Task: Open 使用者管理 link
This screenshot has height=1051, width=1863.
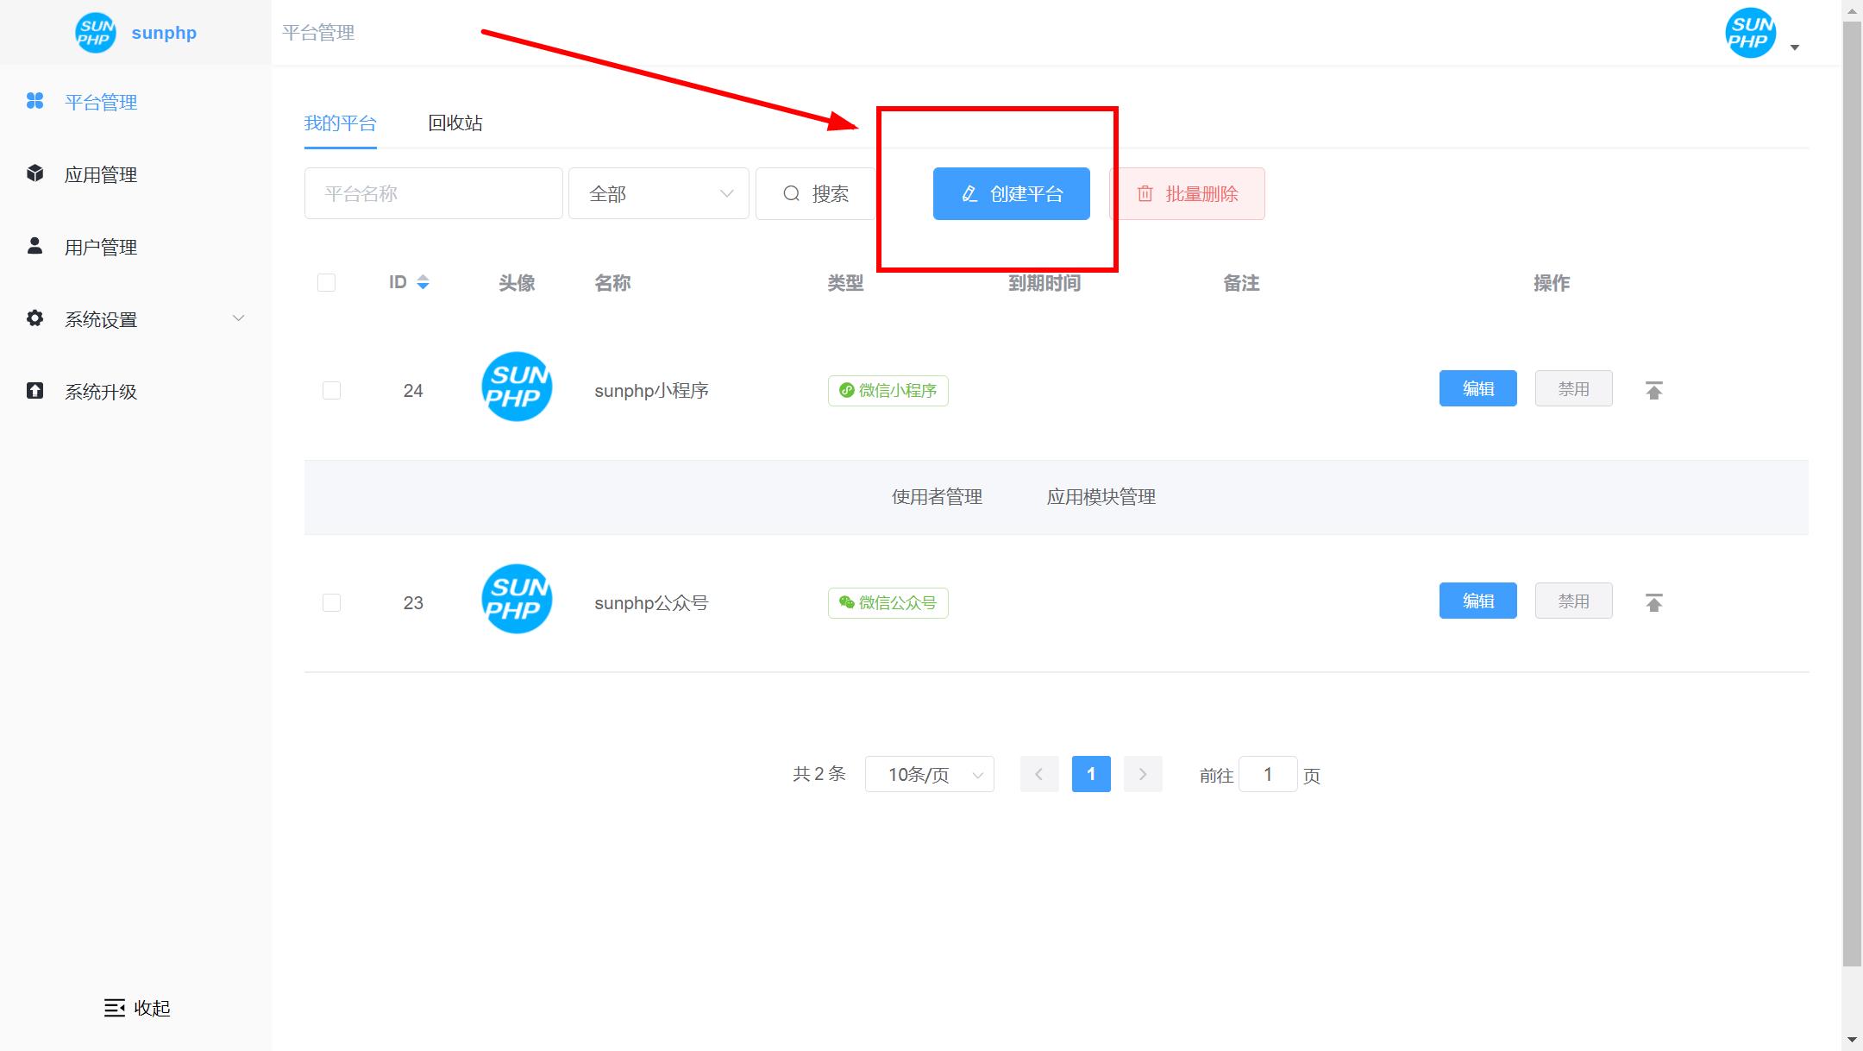Action: (937, 496)
